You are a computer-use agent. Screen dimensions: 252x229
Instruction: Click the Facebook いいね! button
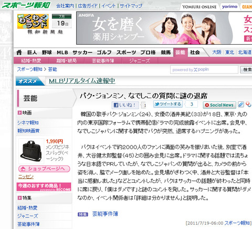pos(125,105)
